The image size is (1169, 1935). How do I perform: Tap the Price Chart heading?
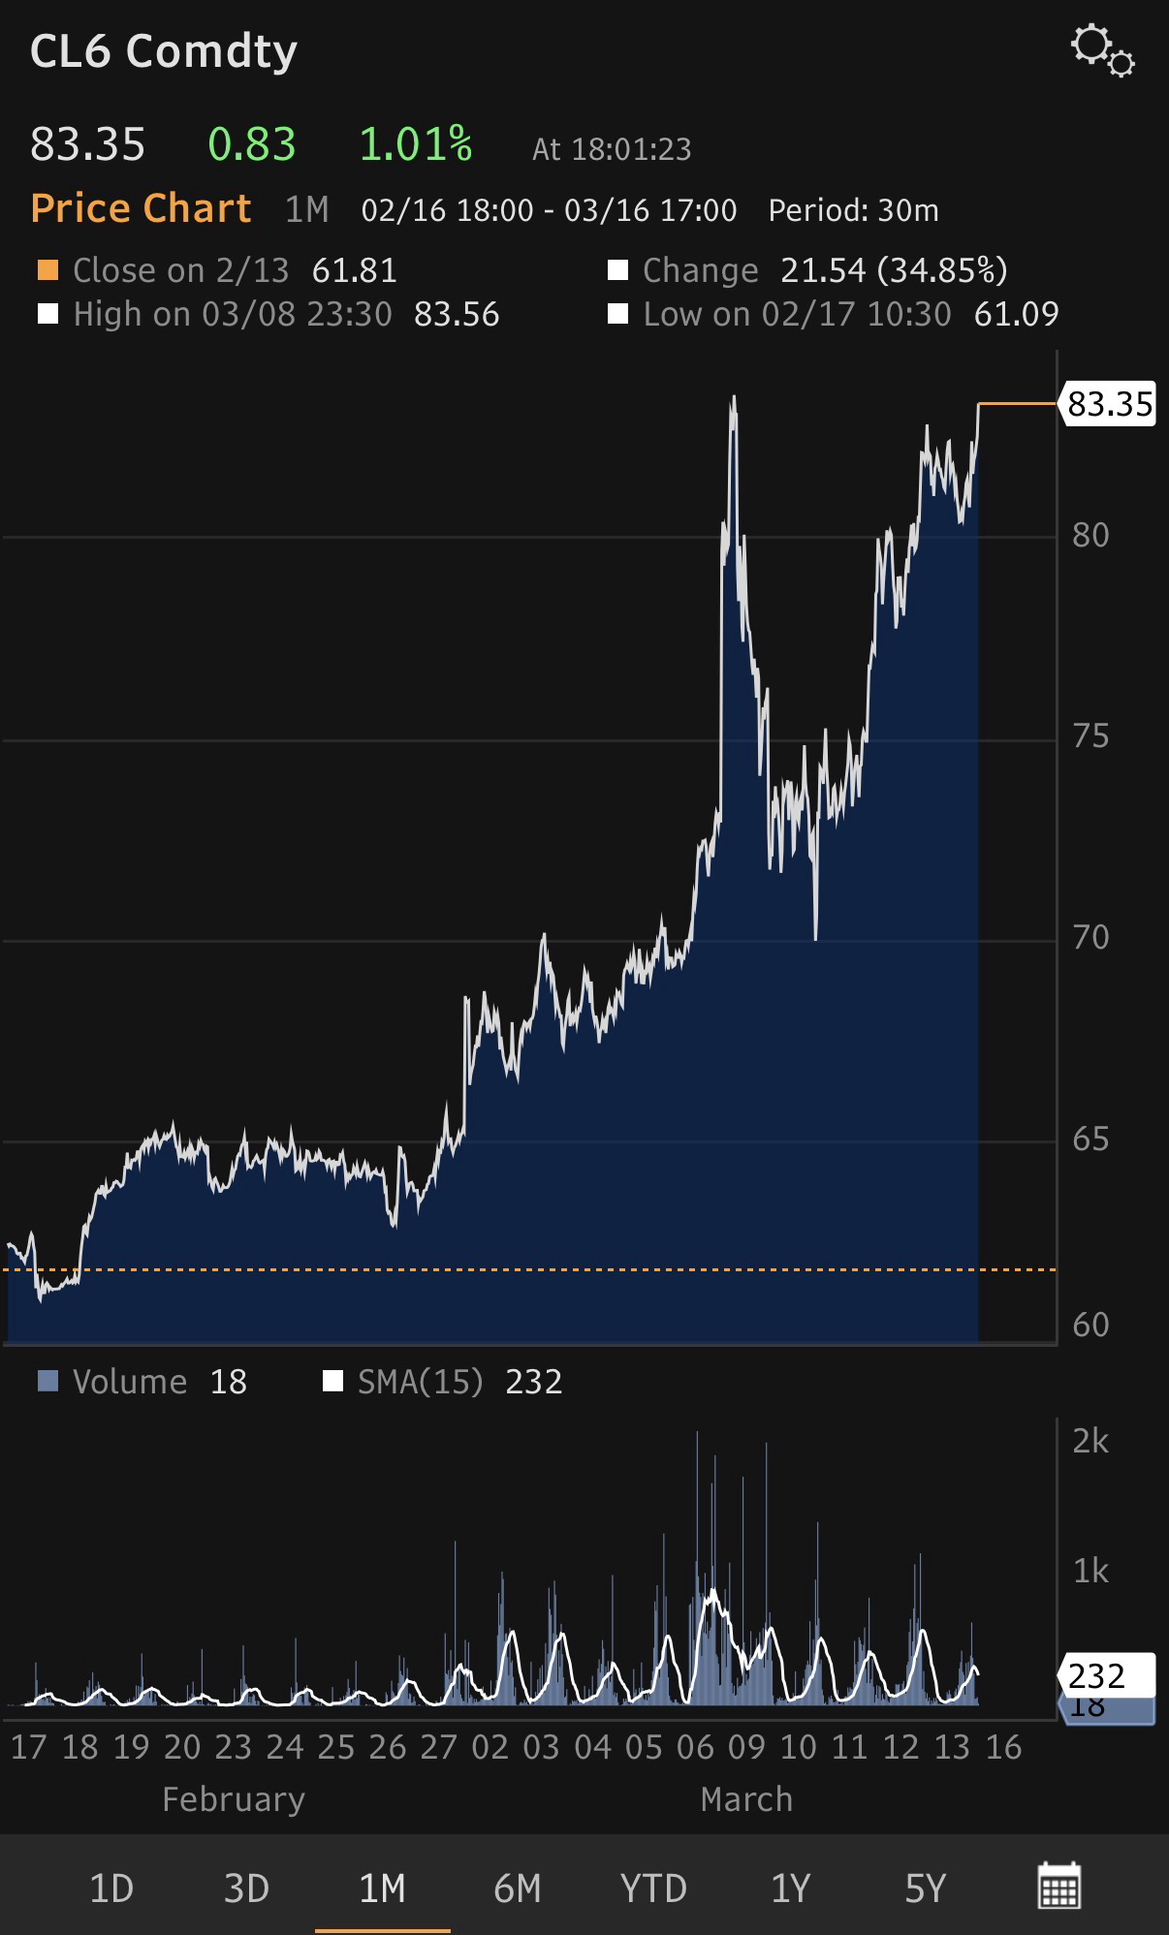point(141,209)
